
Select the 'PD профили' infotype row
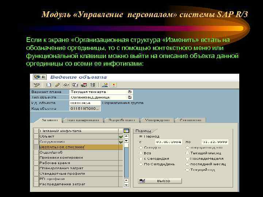[79, 179]
